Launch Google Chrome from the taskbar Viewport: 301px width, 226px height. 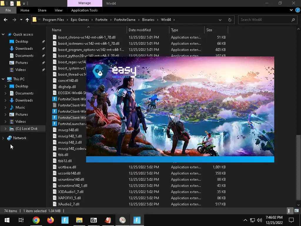[x=36, y=220]
